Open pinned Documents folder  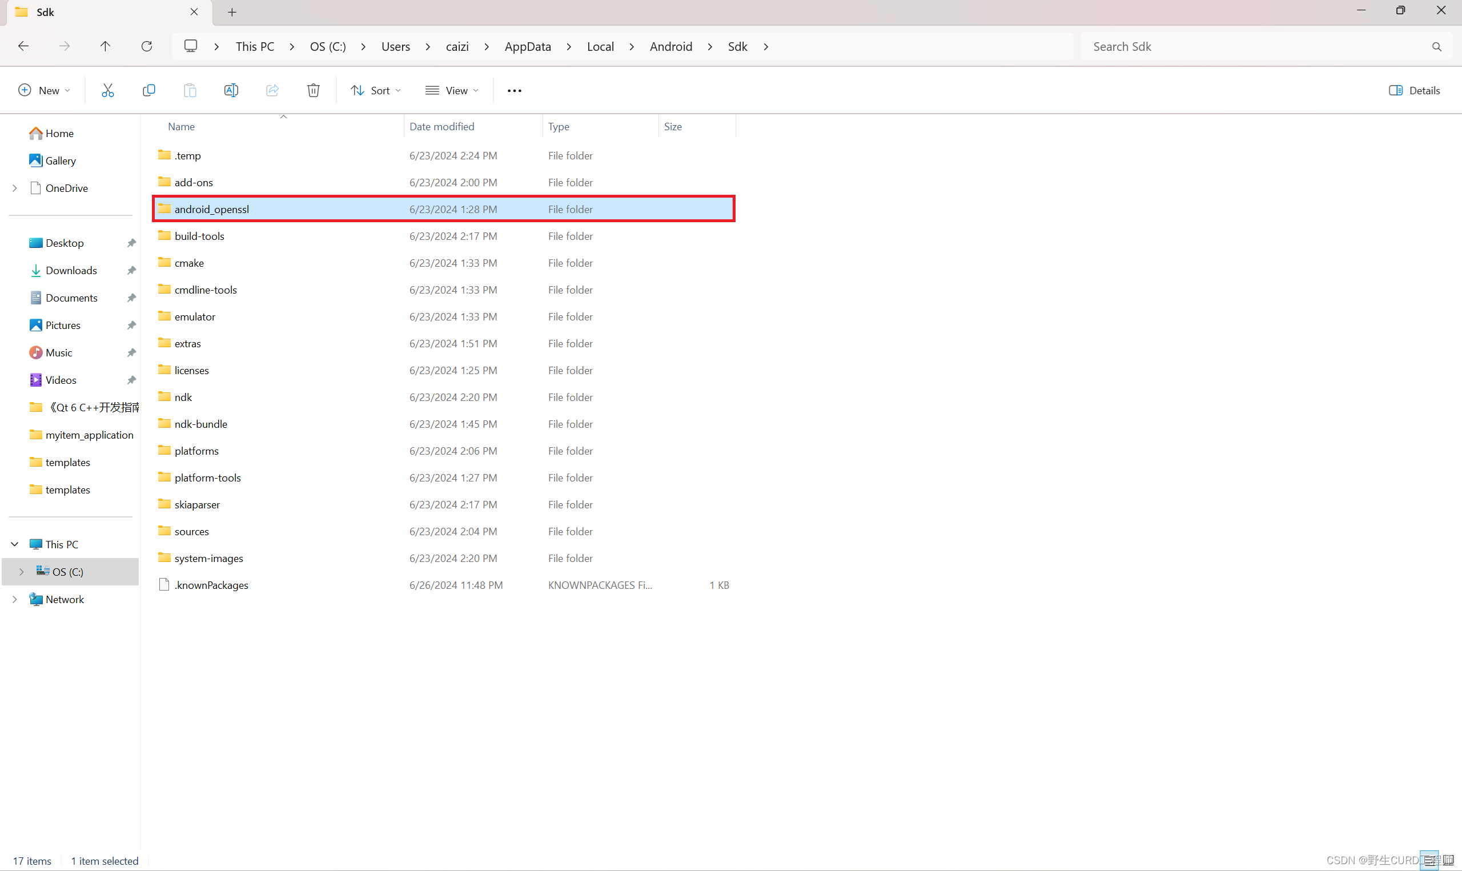64,298
